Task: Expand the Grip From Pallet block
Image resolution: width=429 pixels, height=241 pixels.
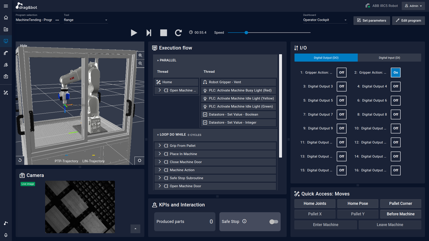Action: click(160, 145)
